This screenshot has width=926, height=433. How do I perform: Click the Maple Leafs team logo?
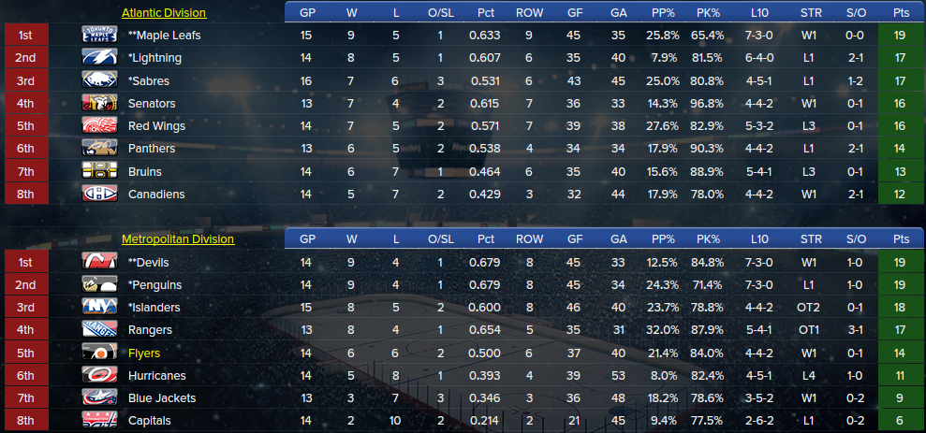coord(99,36)
